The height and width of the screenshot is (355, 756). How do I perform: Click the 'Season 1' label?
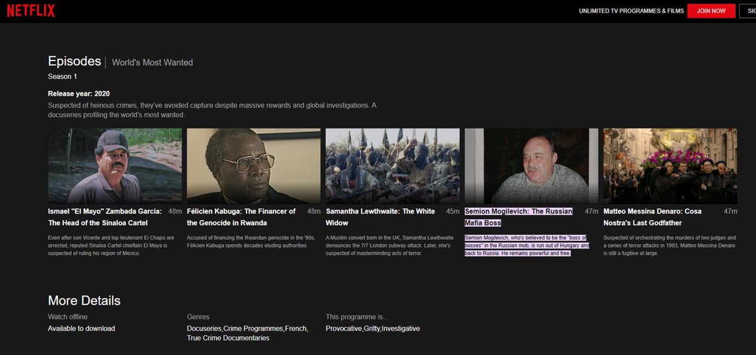point(62,77)
